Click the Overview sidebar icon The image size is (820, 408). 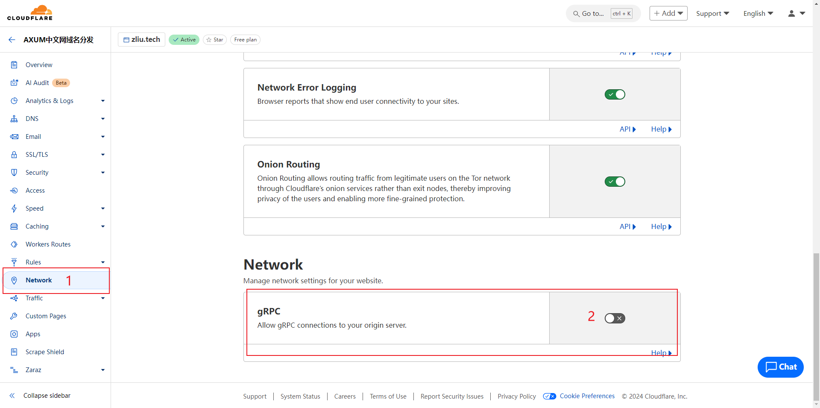[x=14, y=65]
